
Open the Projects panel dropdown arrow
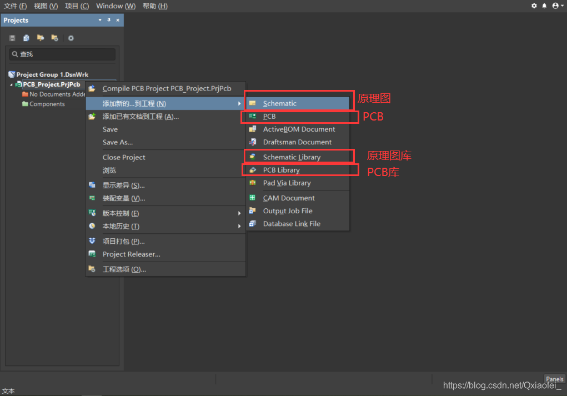pyautogui.click(x=100, y=20)
